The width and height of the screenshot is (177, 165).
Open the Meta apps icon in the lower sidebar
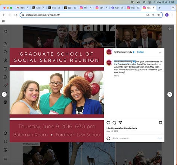[x=5, y=141]
